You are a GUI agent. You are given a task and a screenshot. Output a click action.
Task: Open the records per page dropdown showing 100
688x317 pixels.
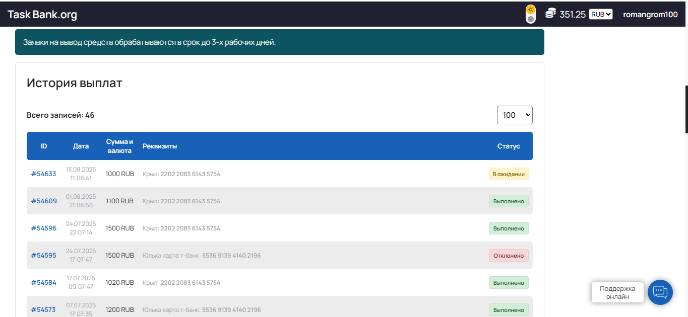tap(515, 115)
